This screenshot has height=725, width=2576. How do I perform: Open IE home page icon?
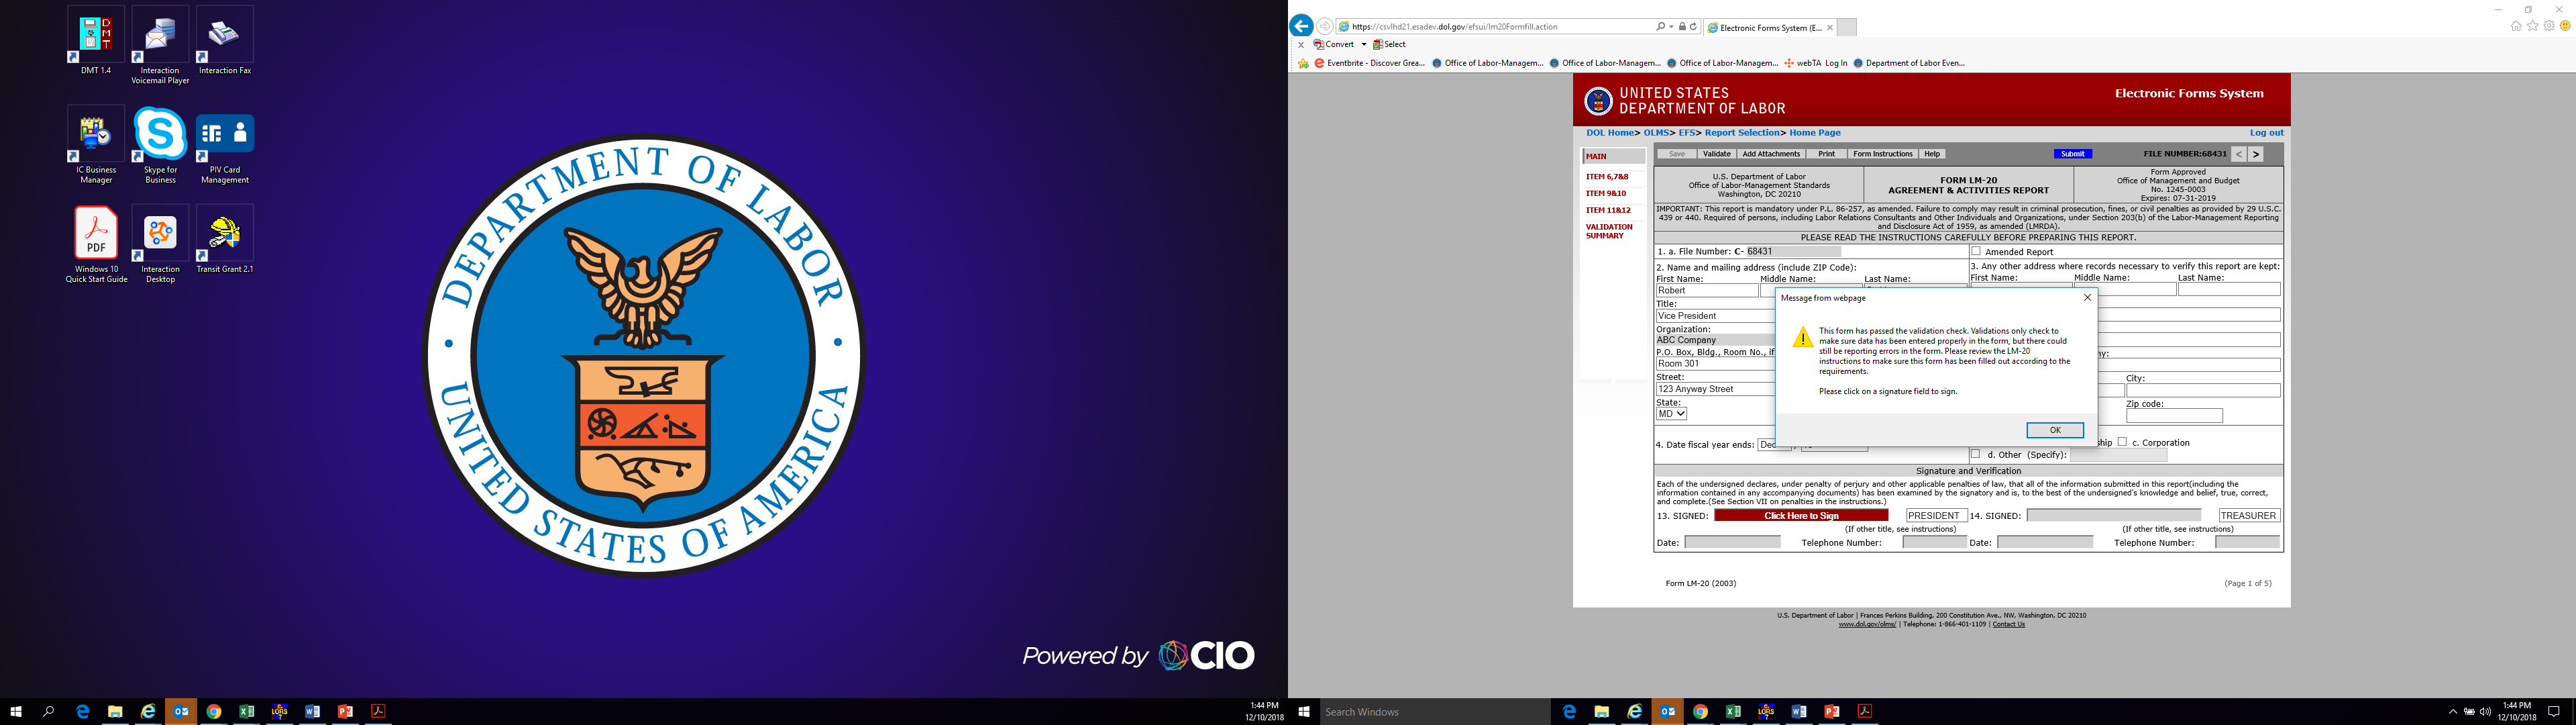[x=2516, y=26]
